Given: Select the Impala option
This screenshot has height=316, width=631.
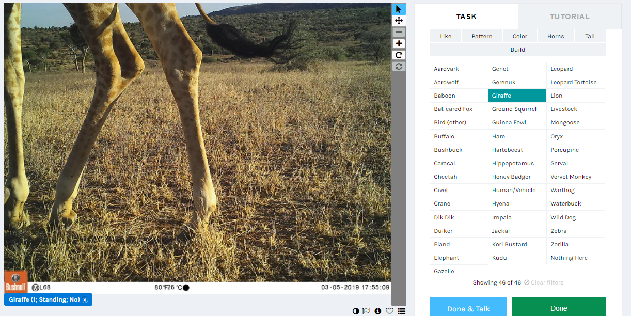Looking at the screenshot, I should pos(517,217).
